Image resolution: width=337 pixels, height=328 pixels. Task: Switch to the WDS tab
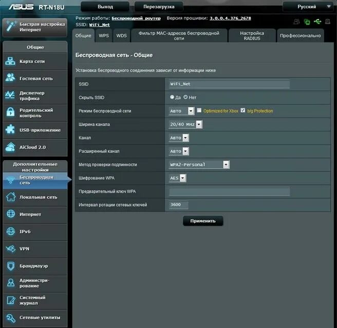[x=121, y=35]
